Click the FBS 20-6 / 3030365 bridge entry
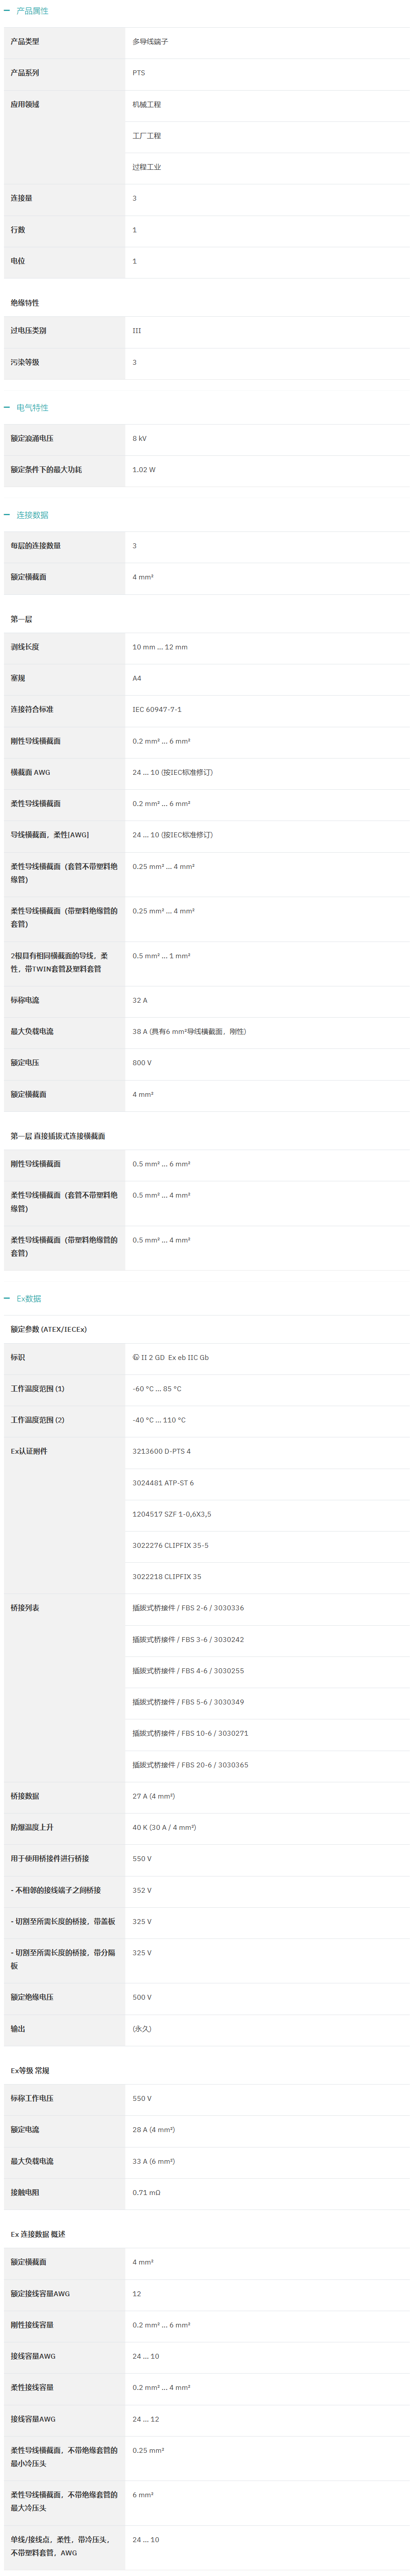The width and height of the screenshot is (412, 2576). (x=190, y=1765)
